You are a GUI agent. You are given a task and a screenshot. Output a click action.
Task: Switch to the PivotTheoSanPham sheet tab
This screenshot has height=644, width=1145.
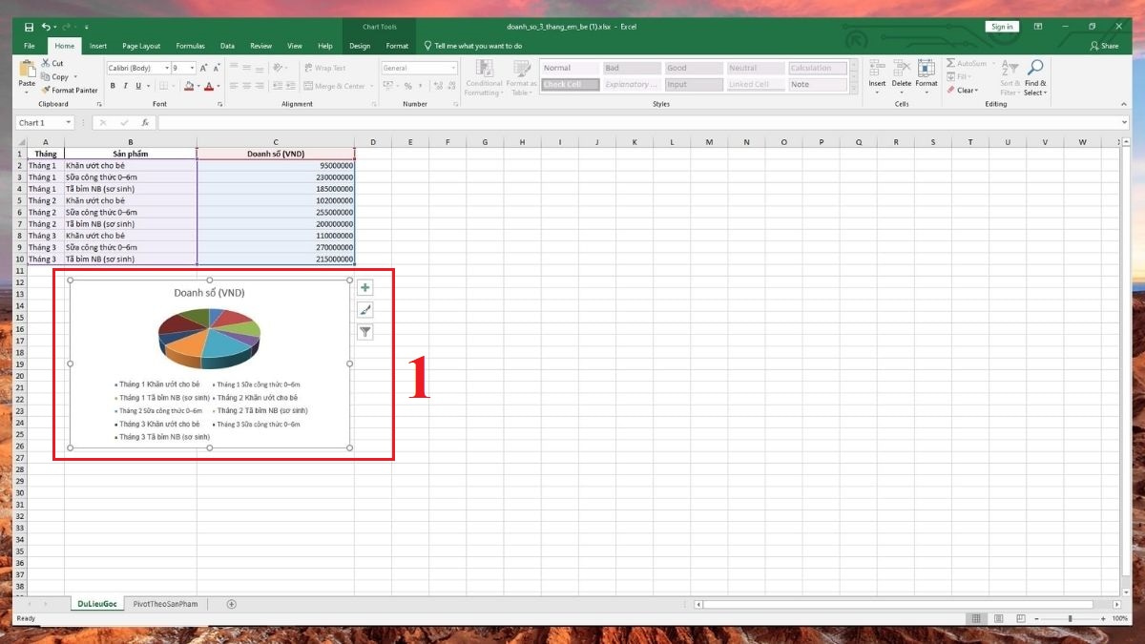[167, 604]
